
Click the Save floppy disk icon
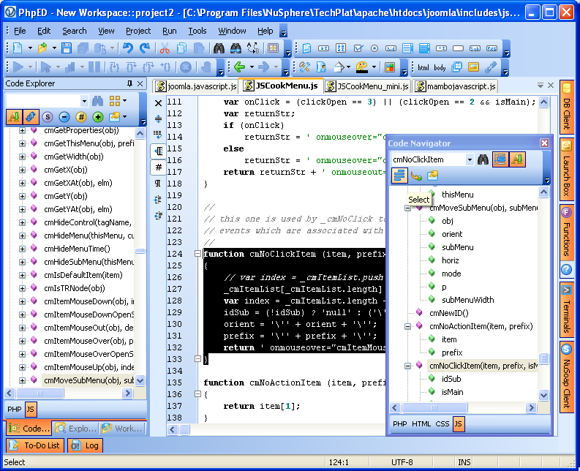(67, 48)
